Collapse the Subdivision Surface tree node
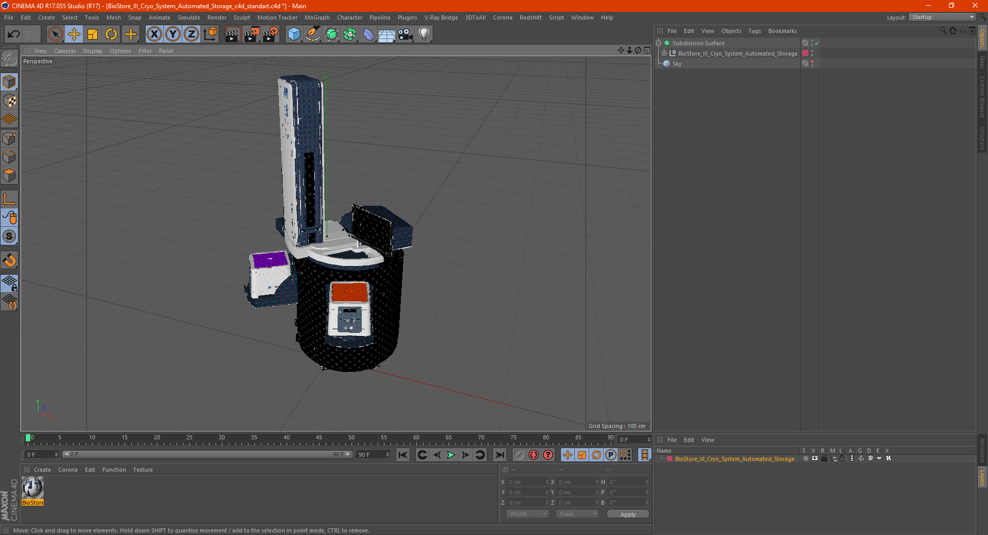The width and height of the screenshot is (988, 535). coord(658,43)
